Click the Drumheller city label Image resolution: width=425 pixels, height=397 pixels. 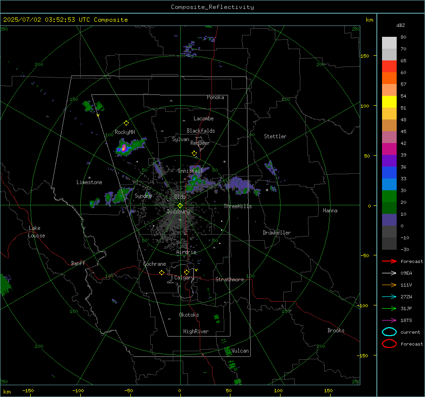pyautogui.click(x=277, y=233)
